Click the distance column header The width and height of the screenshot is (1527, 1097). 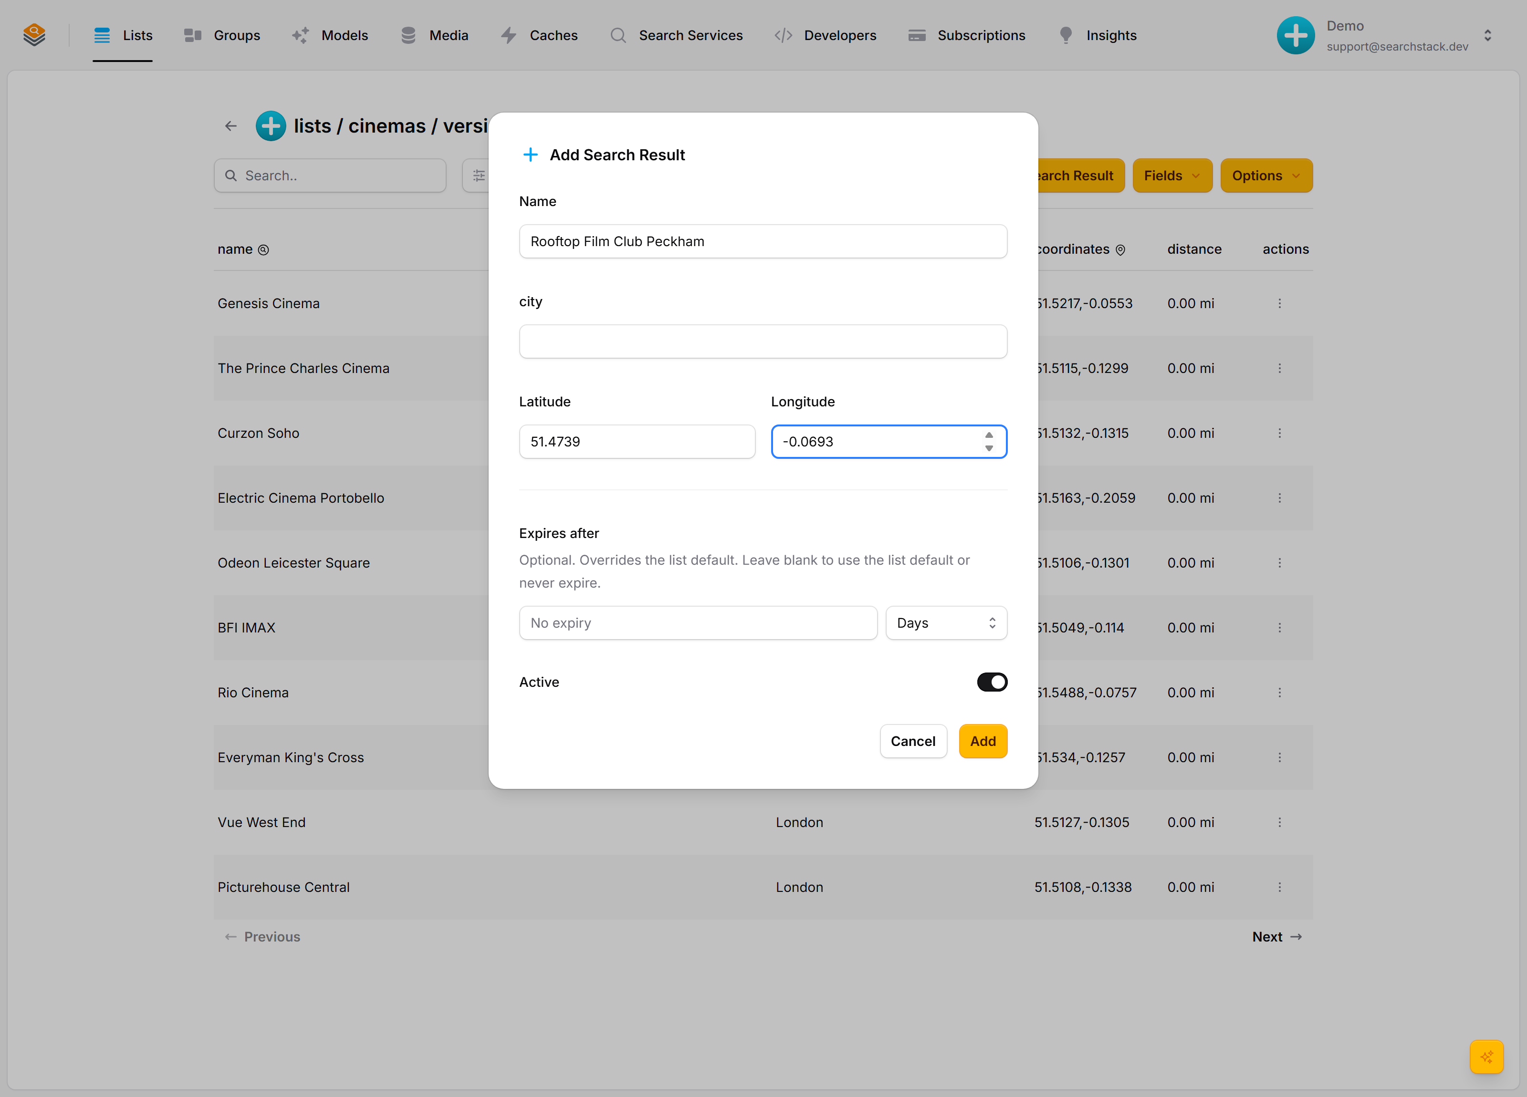tap(1194, 249)
